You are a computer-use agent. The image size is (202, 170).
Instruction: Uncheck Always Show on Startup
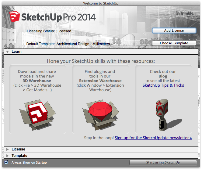point(6,162)
